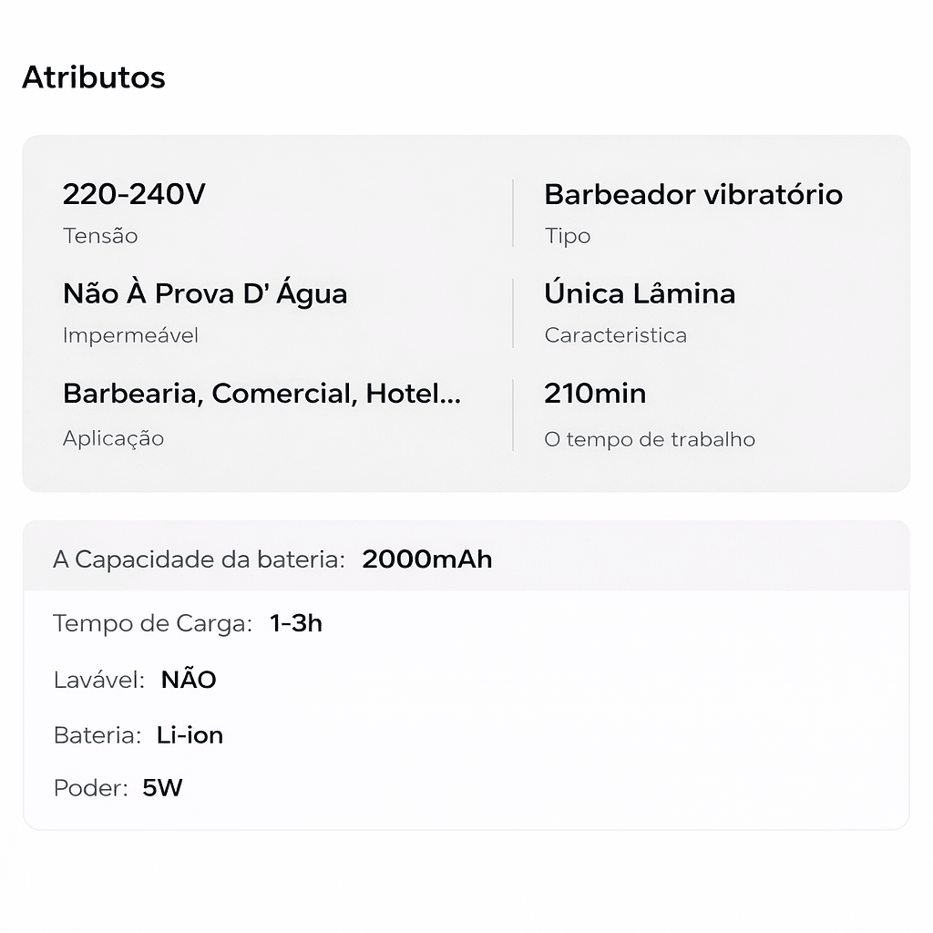The width and height of the screenshot is (933, 933).
Task: Select the 210min working time value
Action: click(595, 394)
